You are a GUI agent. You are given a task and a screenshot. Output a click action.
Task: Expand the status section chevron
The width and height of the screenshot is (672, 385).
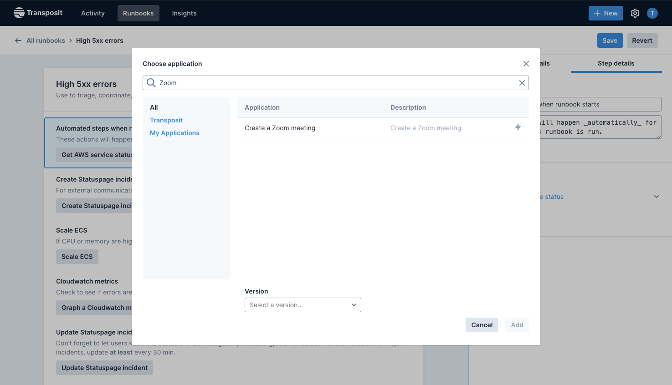point(657,197)
